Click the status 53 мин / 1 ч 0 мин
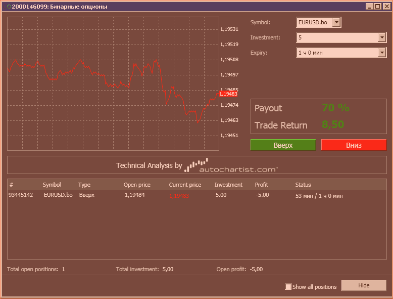This screenshot has width=393, height=299. (319, 196)
